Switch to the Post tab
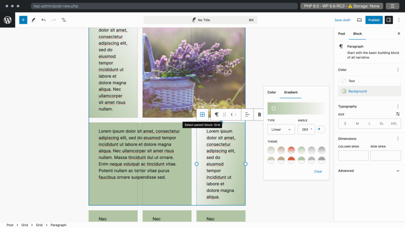405x228 pixels. (x=341, y=34)
